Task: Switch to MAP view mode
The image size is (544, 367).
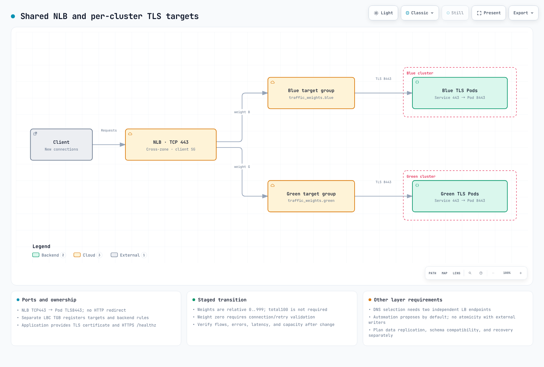Action: point(444,273)
